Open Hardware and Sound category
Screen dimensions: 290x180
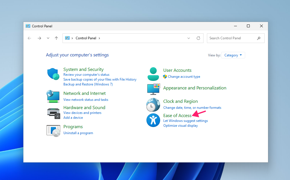click(x=84, y=107)
